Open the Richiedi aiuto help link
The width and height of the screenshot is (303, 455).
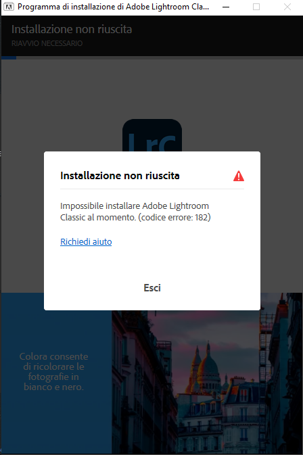[86, 242]
